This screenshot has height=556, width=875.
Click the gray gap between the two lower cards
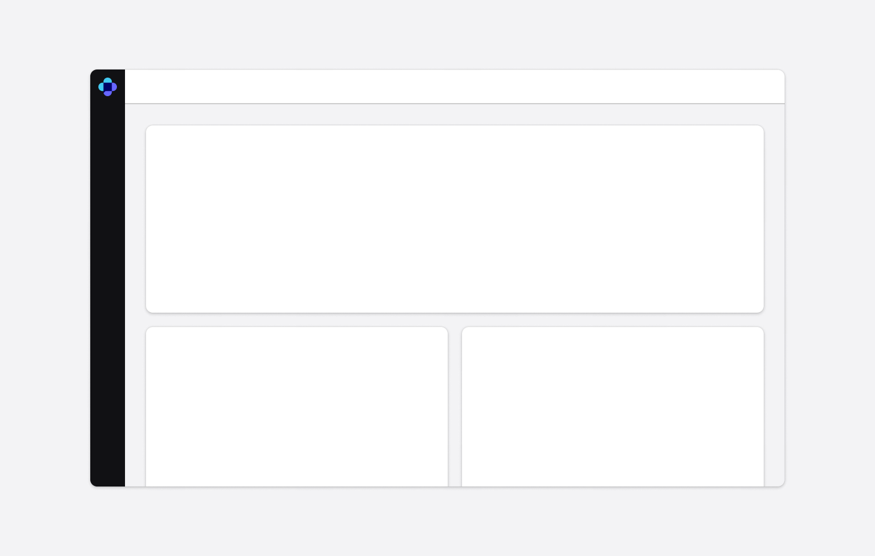coord(455,407)
